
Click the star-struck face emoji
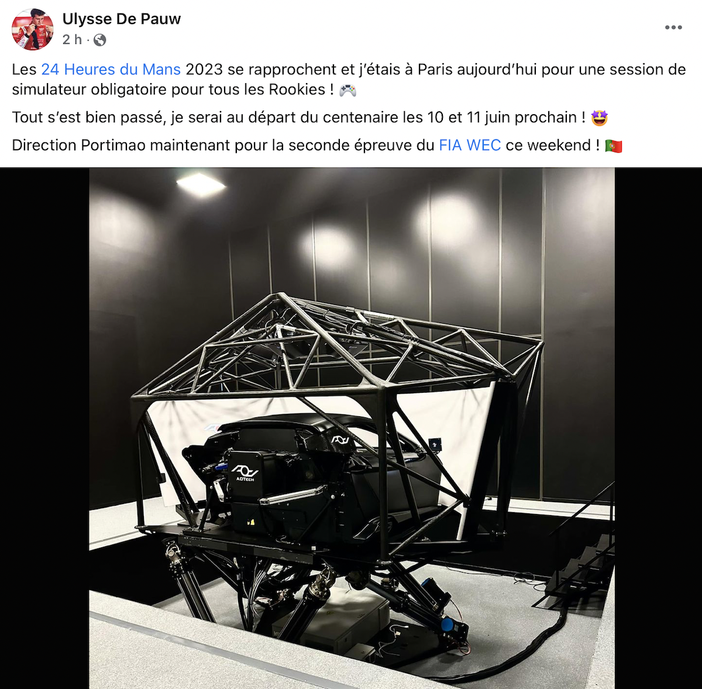coord(599,118)
